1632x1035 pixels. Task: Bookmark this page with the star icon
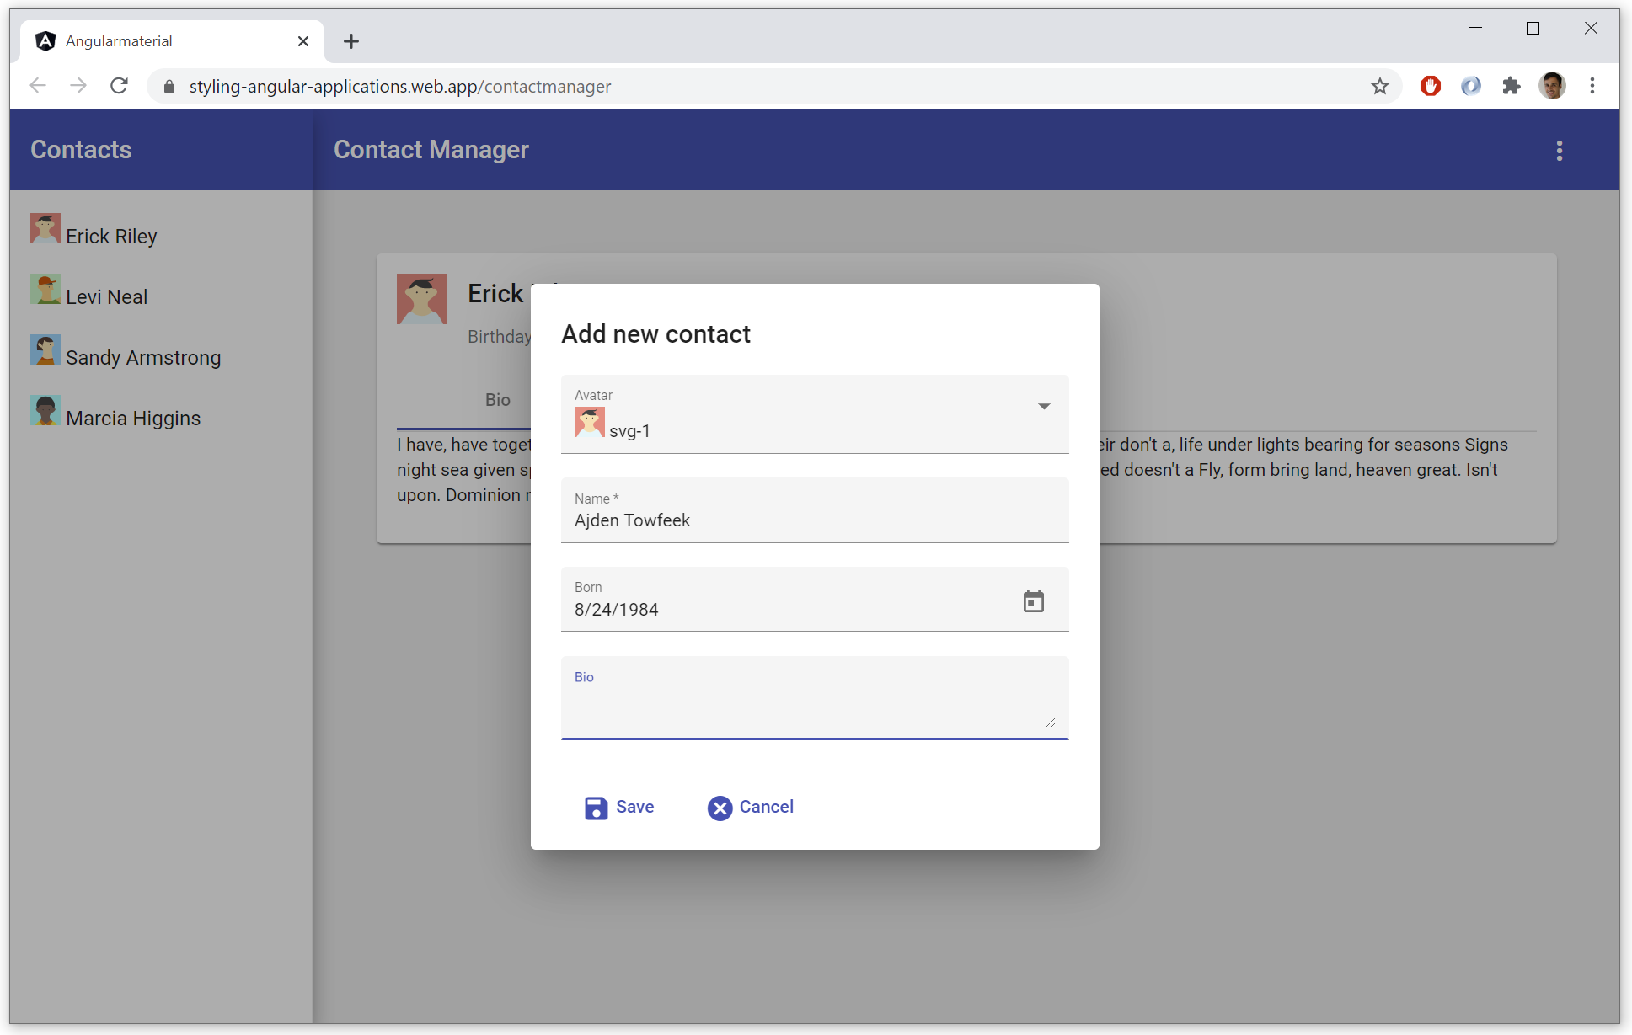pyautogui.click(x=1379, y=86)
